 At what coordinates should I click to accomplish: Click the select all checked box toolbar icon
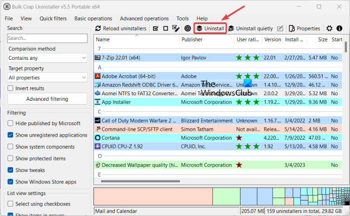pyautogui.click(x=155, y=28)
